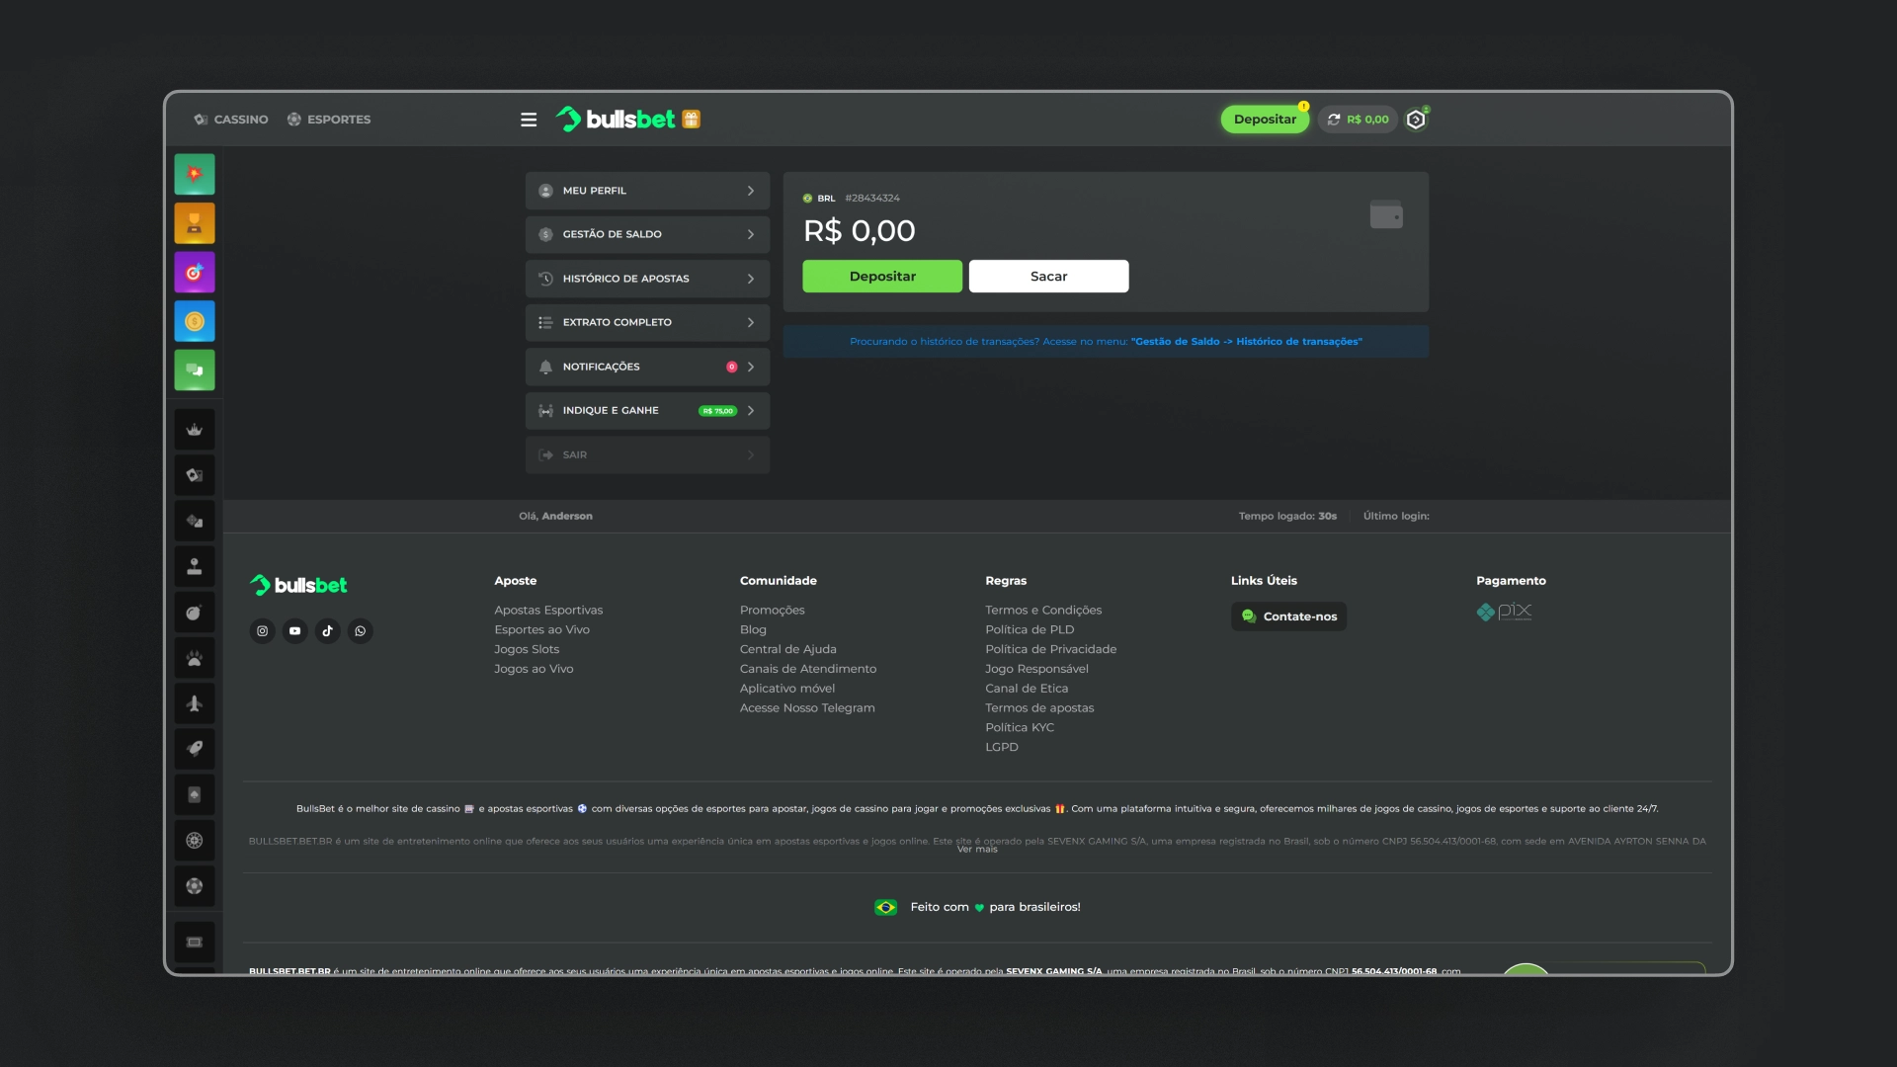The image size is (1897, 1067).
Task: Open the Histórico de Apostas menu label
Action: point(626,279)
